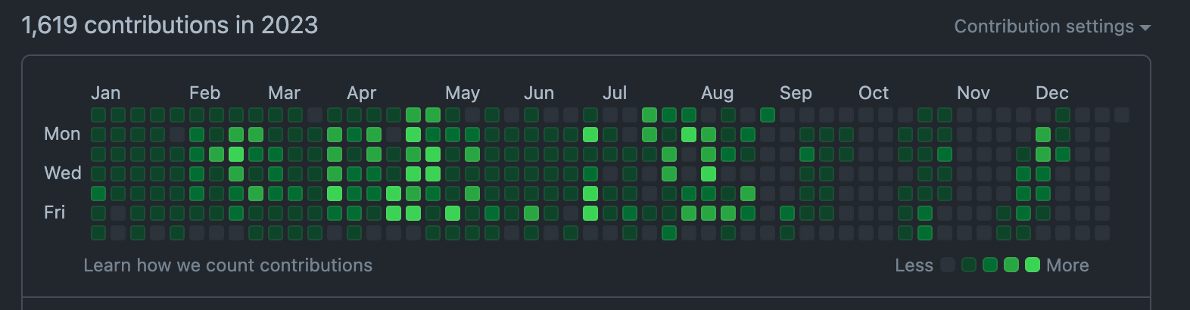Select the middle legend swatch
Screen dimensions: 1190x310
(990, 265)
